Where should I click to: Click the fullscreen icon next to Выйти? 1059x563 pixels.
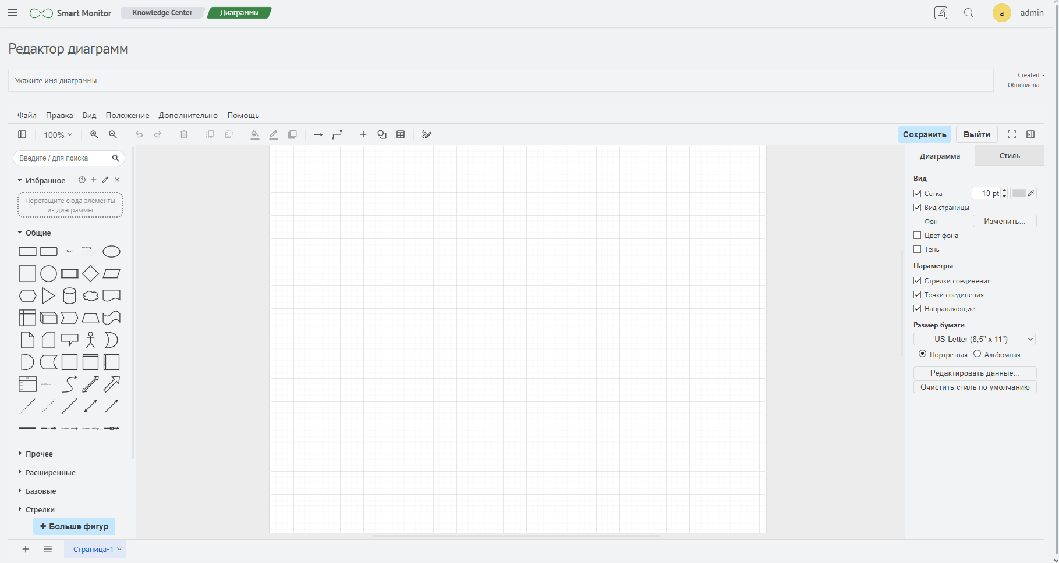[x=1012, y=134]
